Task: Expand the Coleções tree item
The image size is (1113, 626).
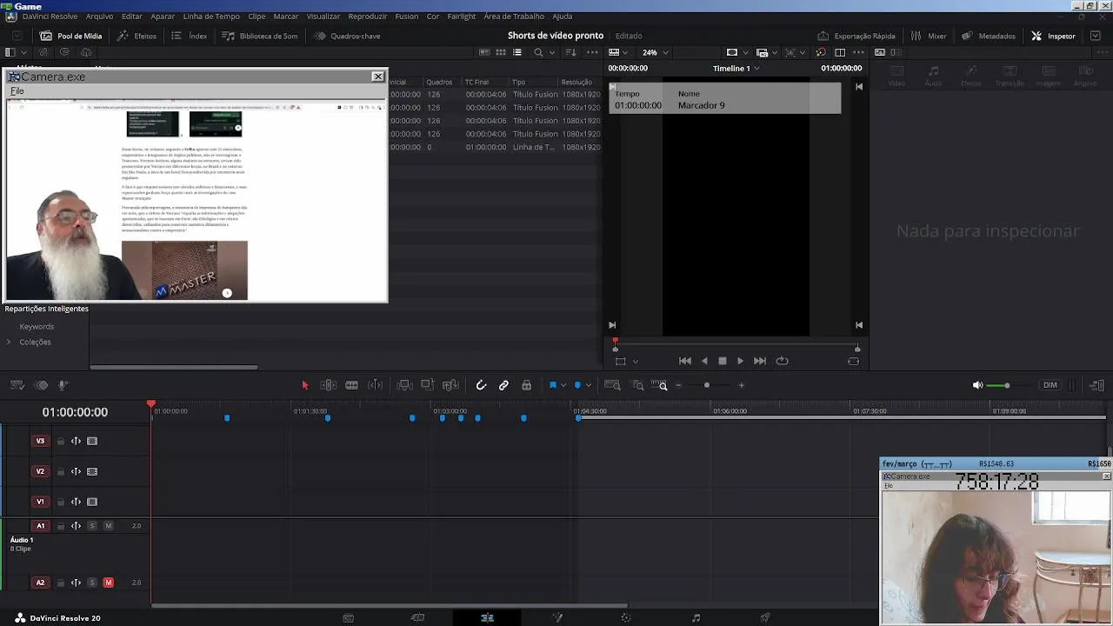Action: 9,342
